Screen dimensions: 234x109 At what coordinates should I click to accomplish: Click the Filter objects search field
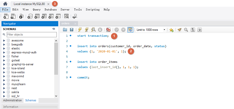30,35
